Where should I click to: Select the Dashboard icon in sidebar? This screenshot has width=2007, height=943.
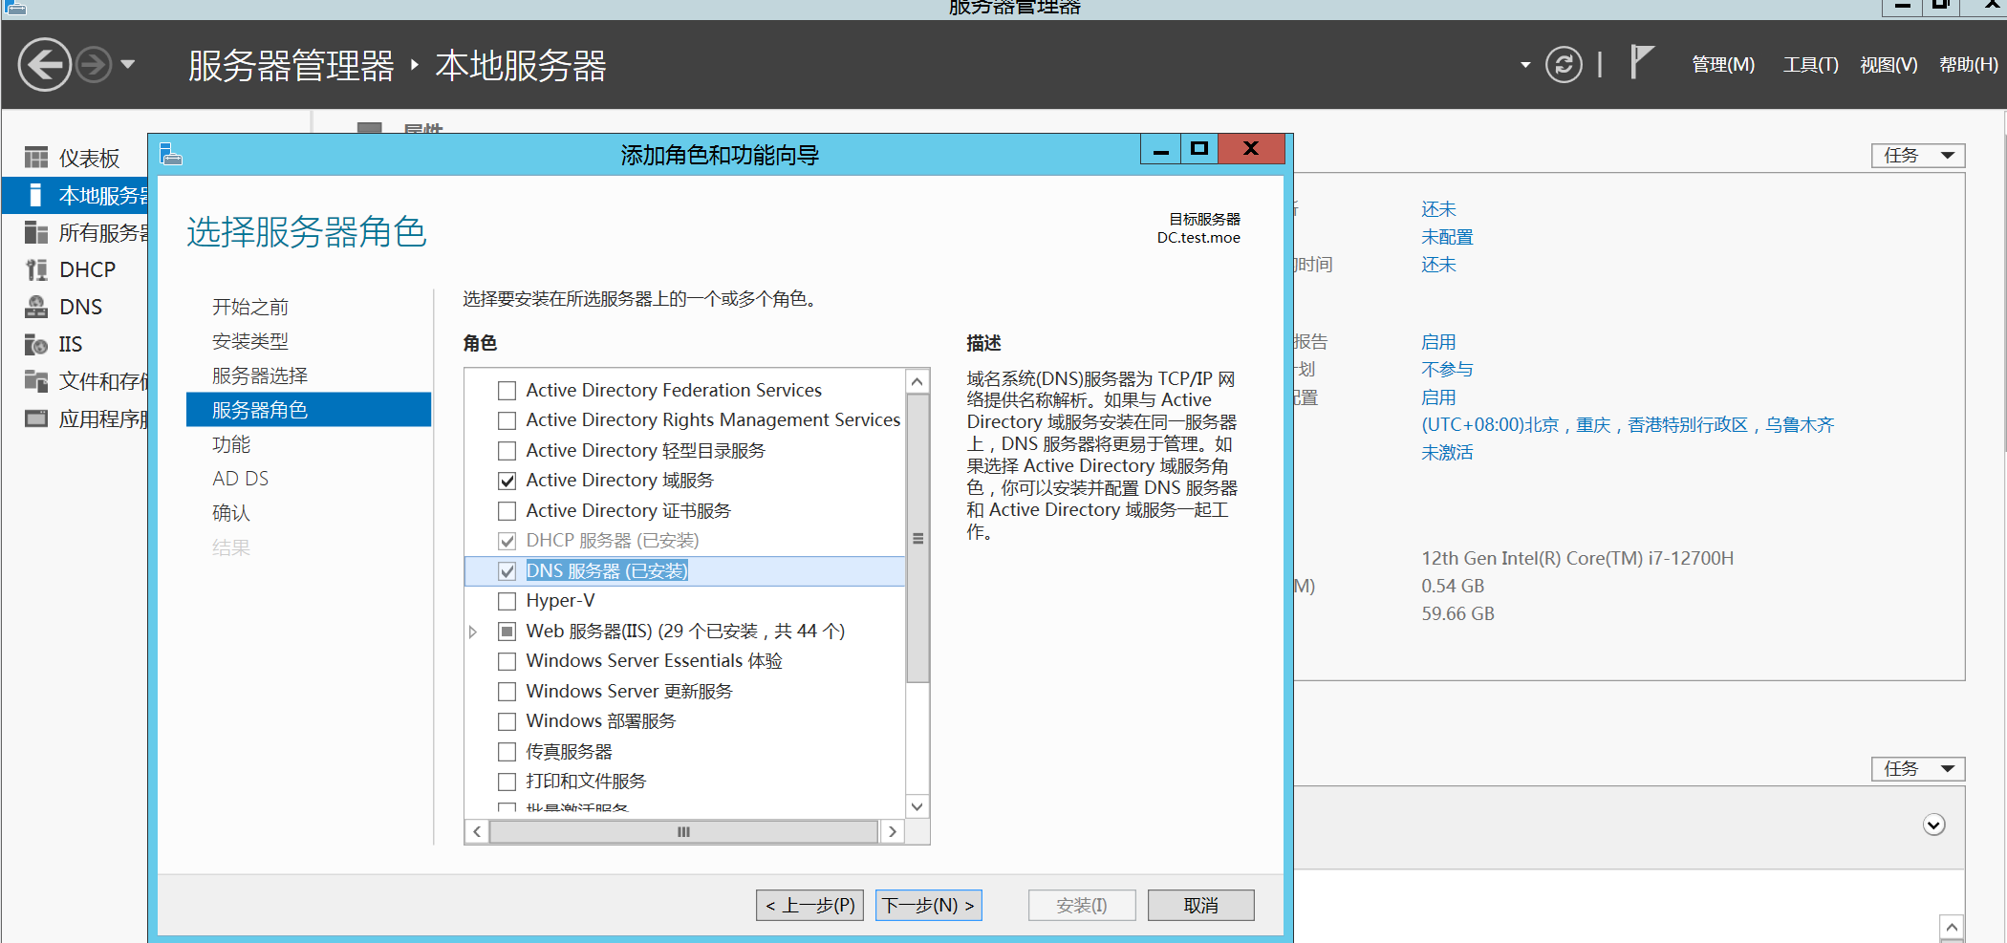point(36,158)
